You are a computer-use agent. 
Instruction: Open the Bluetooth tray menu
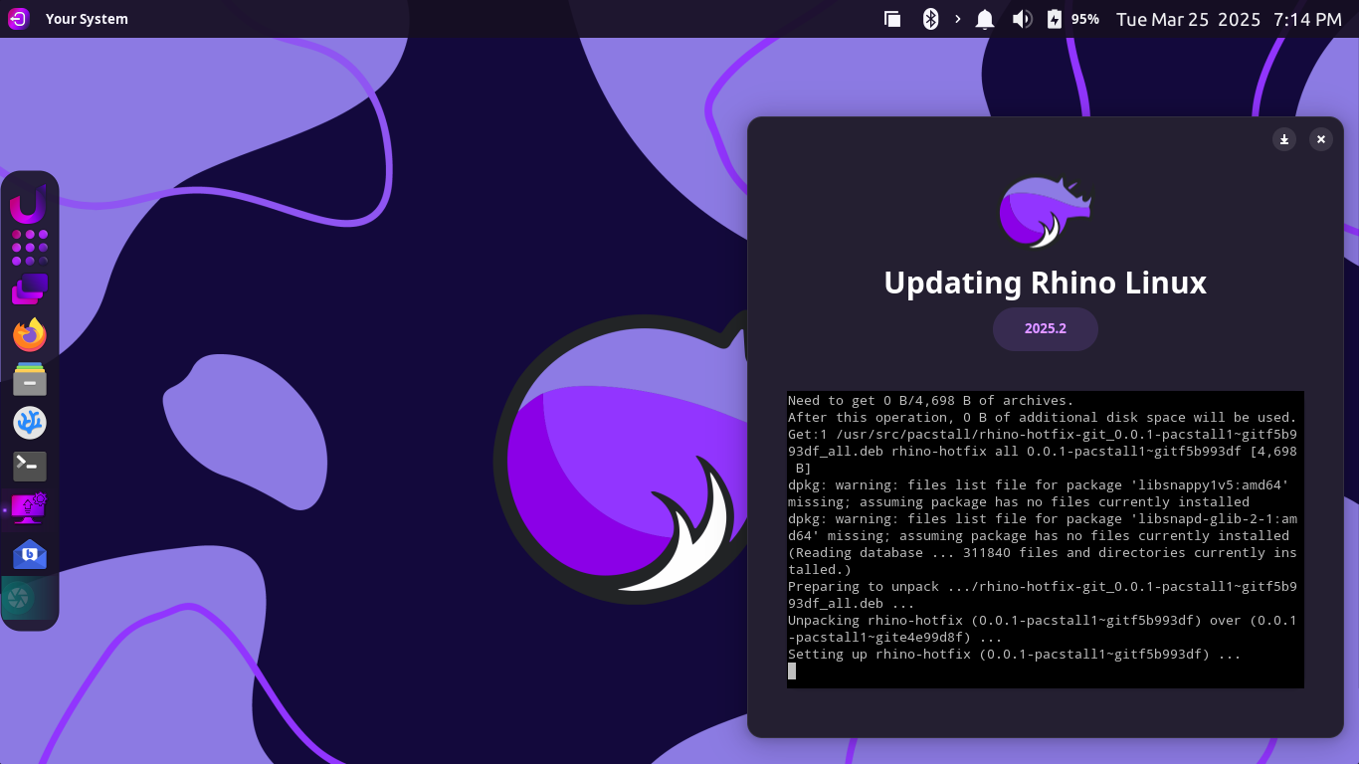point(930,19)
